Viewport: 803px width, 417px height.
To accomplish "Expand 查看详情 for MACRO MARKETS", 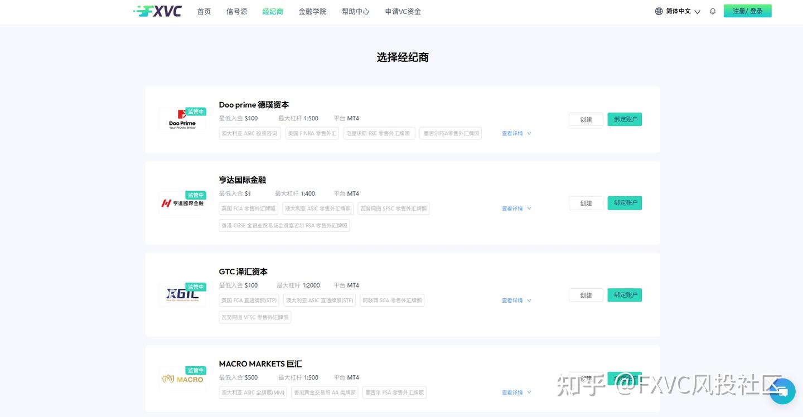I will click(x=516, y=392).
